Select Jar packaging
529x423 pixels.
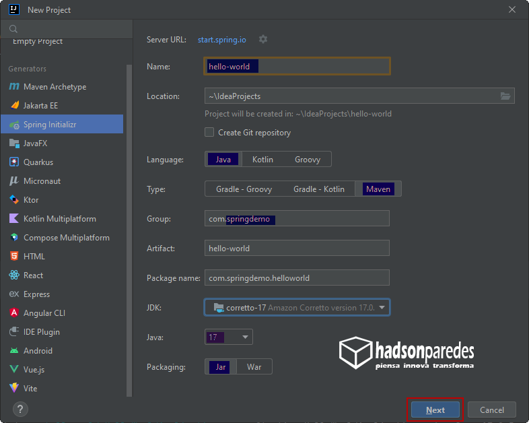[x=221, y=367]
